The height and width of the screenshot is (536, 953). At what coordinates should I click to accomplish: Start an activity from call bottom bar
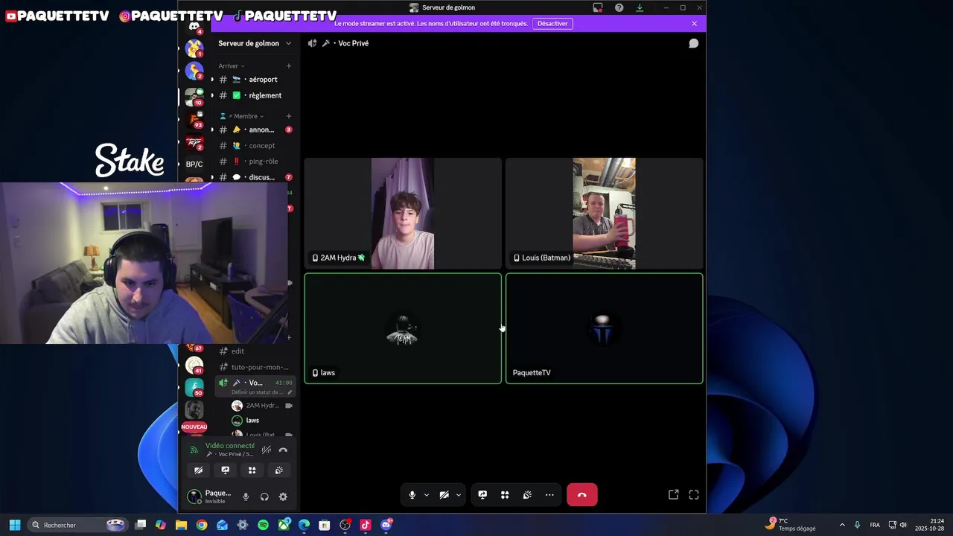click(505, 495)
